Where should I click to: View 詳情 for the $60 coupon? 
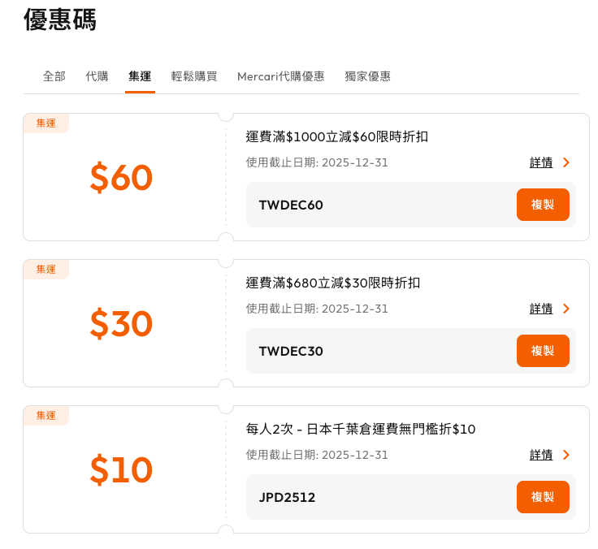coord(541,162)
